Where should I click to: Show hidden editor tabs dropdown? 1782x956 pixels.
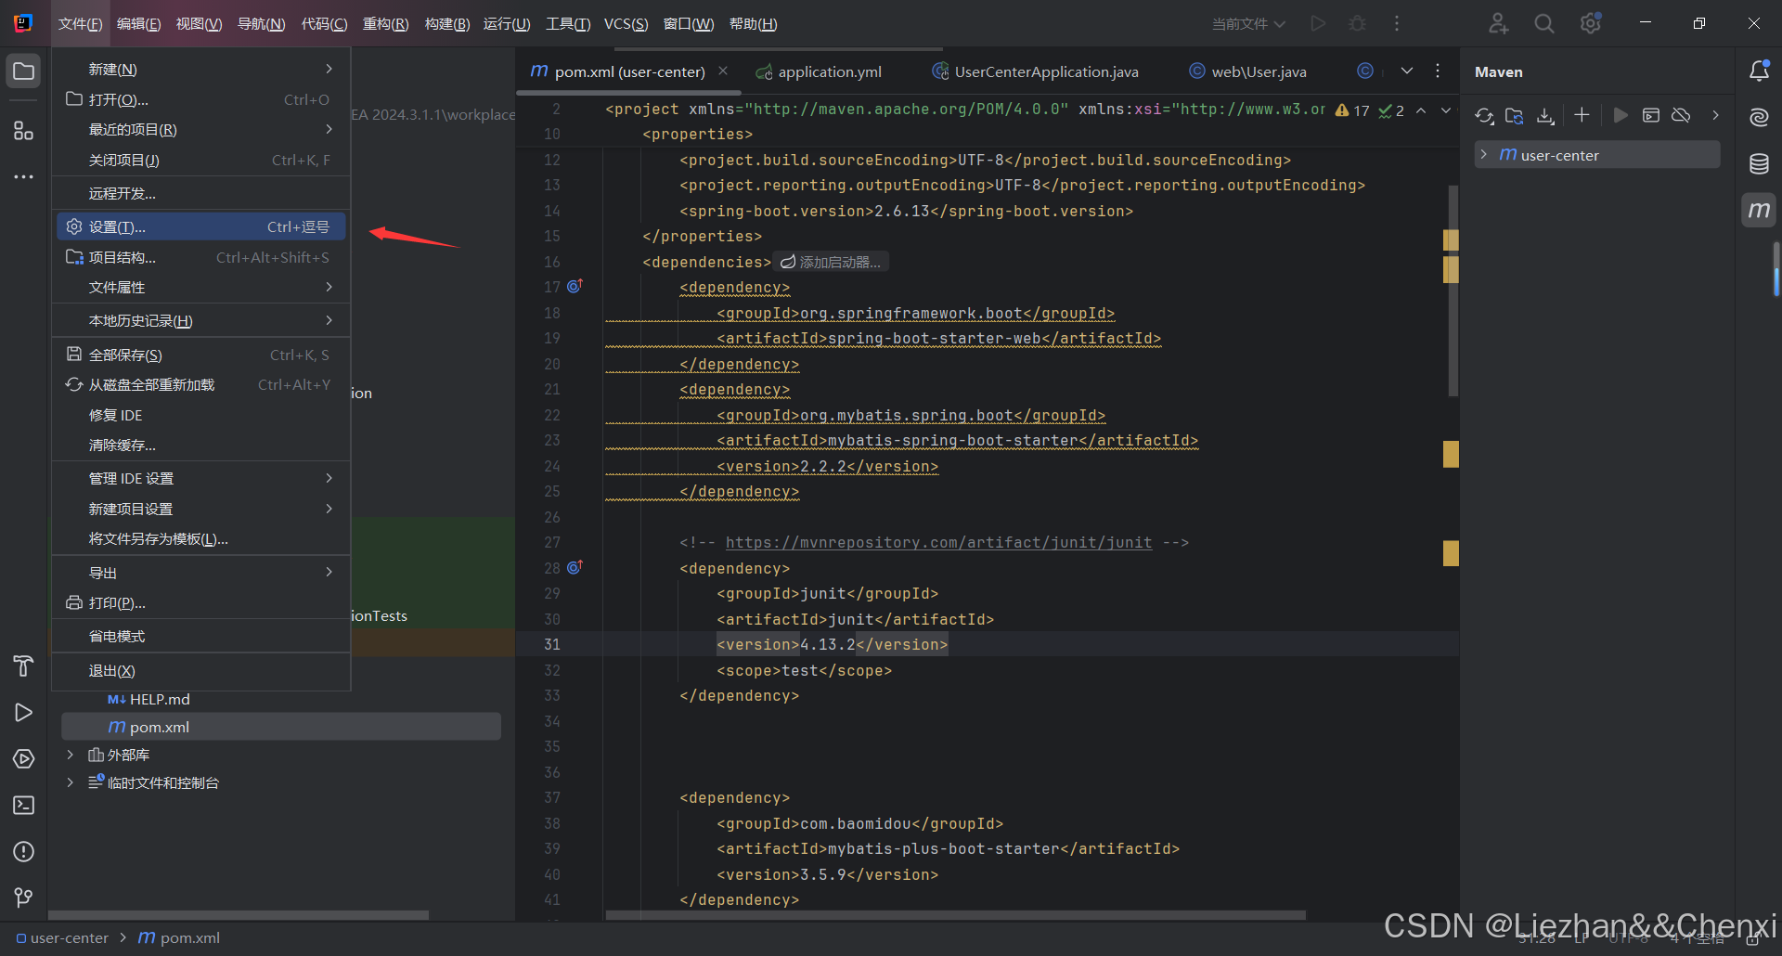pyautogui.click(x=1407, y=71)
